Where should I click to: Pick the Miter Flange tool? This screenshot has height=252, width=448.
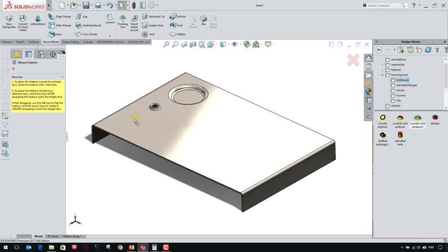60,26
